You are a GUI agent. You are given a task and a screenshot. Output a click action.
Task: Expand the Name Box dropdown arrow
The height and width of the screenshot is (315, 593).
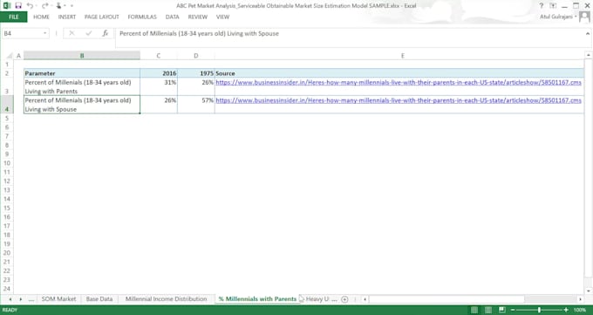click(x=45, y=33)
